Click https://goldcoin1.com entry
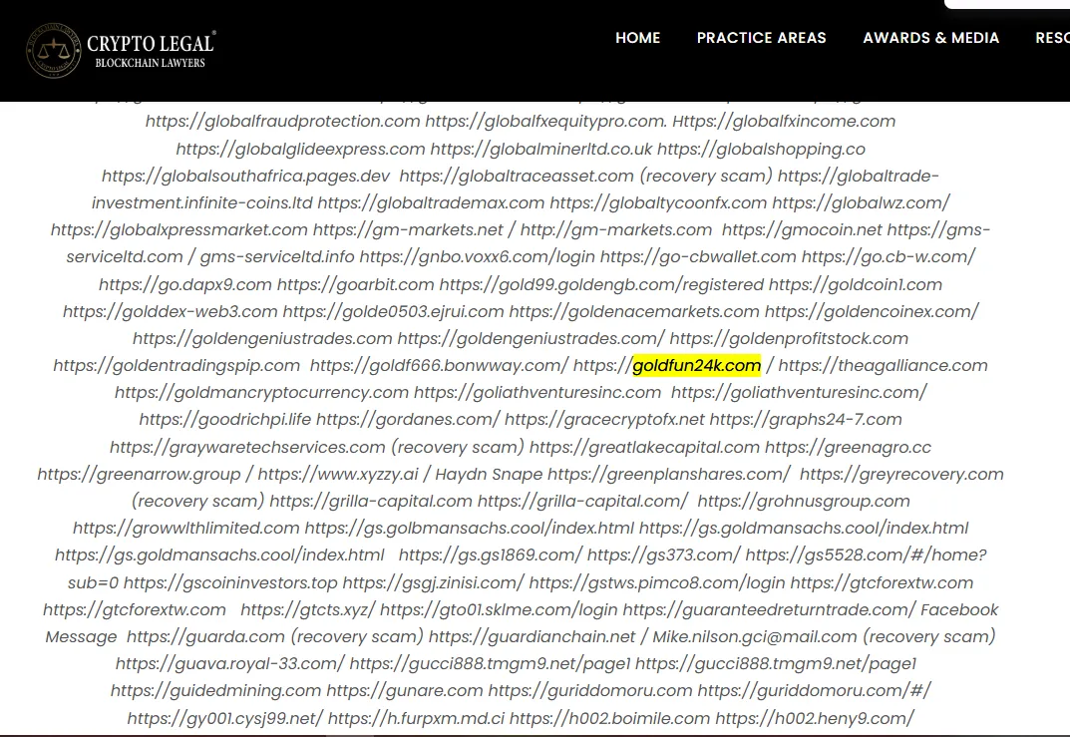This screenshot has height=737, width=1070. [x=855, y=284]
